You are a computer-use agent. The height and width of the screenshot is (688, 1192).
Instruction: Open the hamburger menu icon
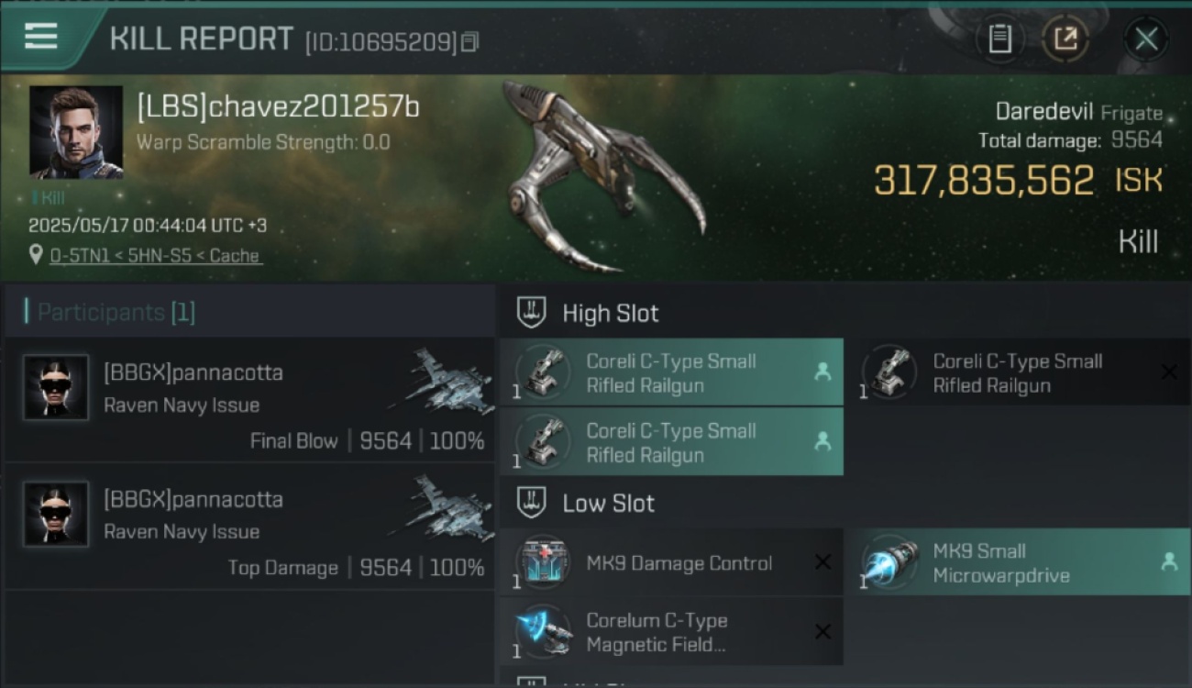(41, 37)
